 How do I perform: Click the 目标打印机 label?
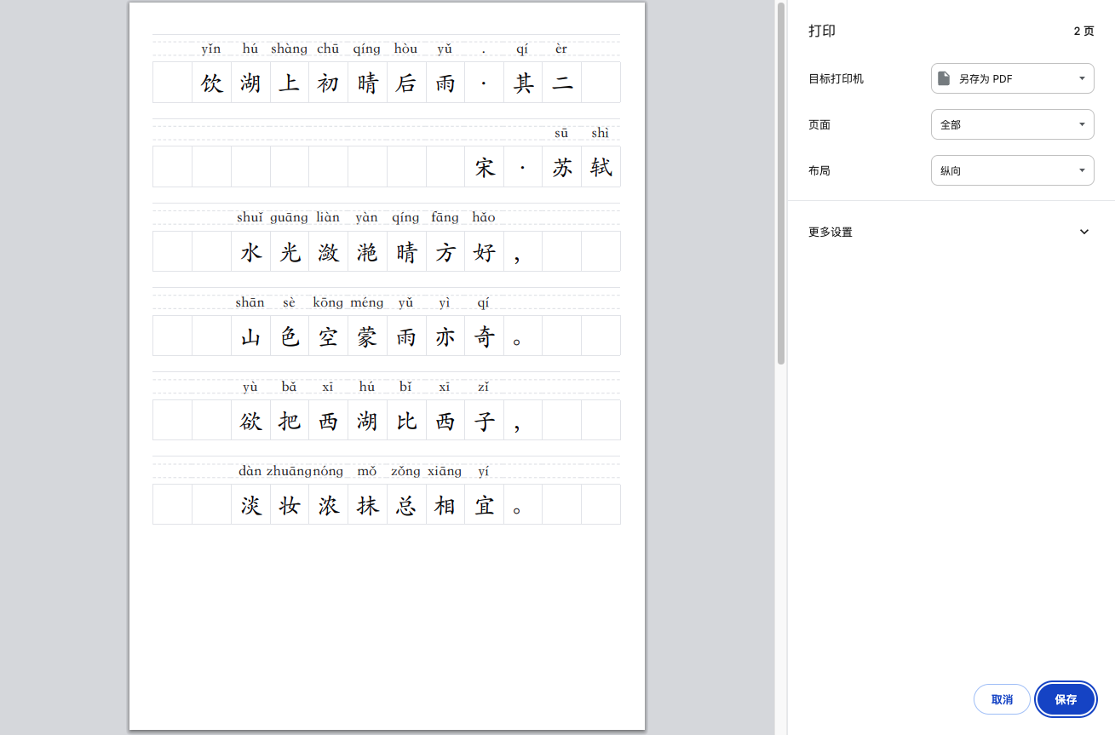pyautogui.click(x=836, y=78)
